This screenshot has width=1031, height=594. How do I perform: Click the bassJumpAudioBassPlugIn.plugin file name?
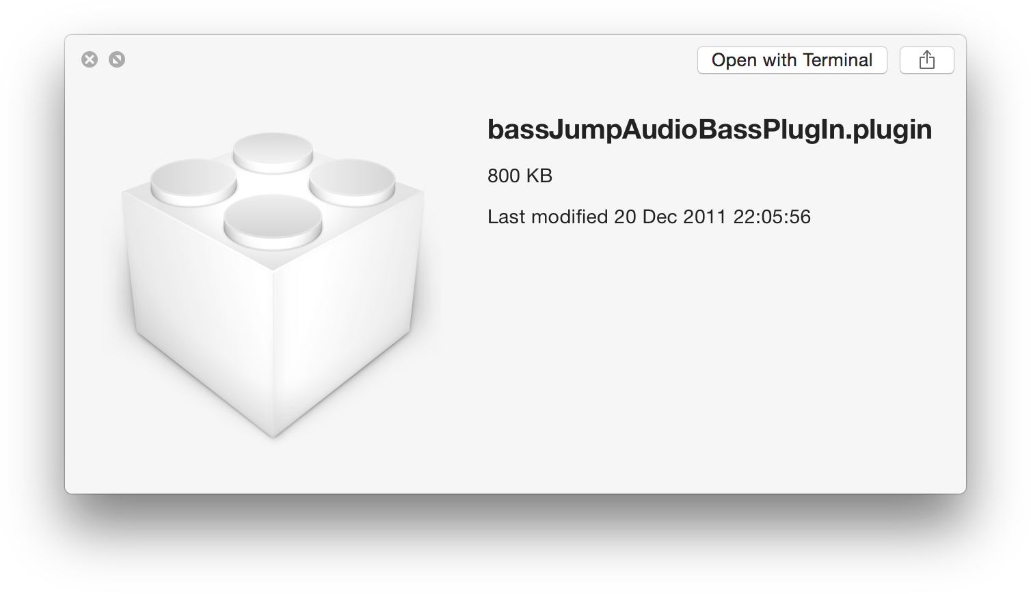pos(710,129)
